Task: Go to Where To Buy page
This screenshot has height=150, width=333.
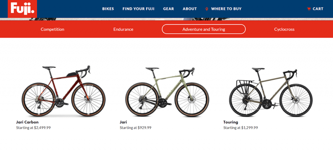Action: point(226,9)
